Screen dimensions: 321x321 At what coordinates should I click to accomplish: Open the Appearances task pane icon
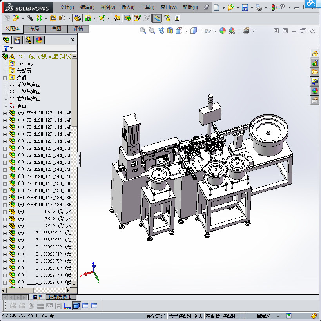(x=315, y=91)
